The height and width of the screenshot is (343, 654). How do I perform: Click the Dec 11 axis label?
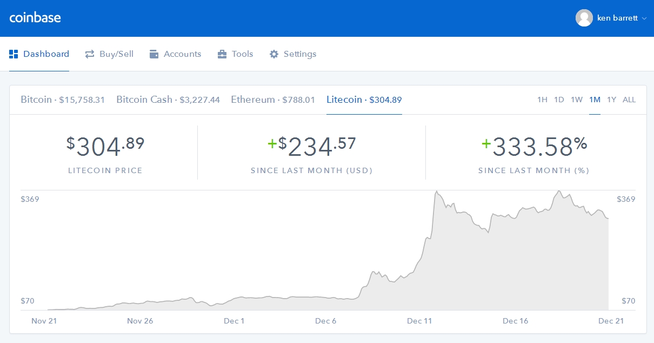pos(419,321)
